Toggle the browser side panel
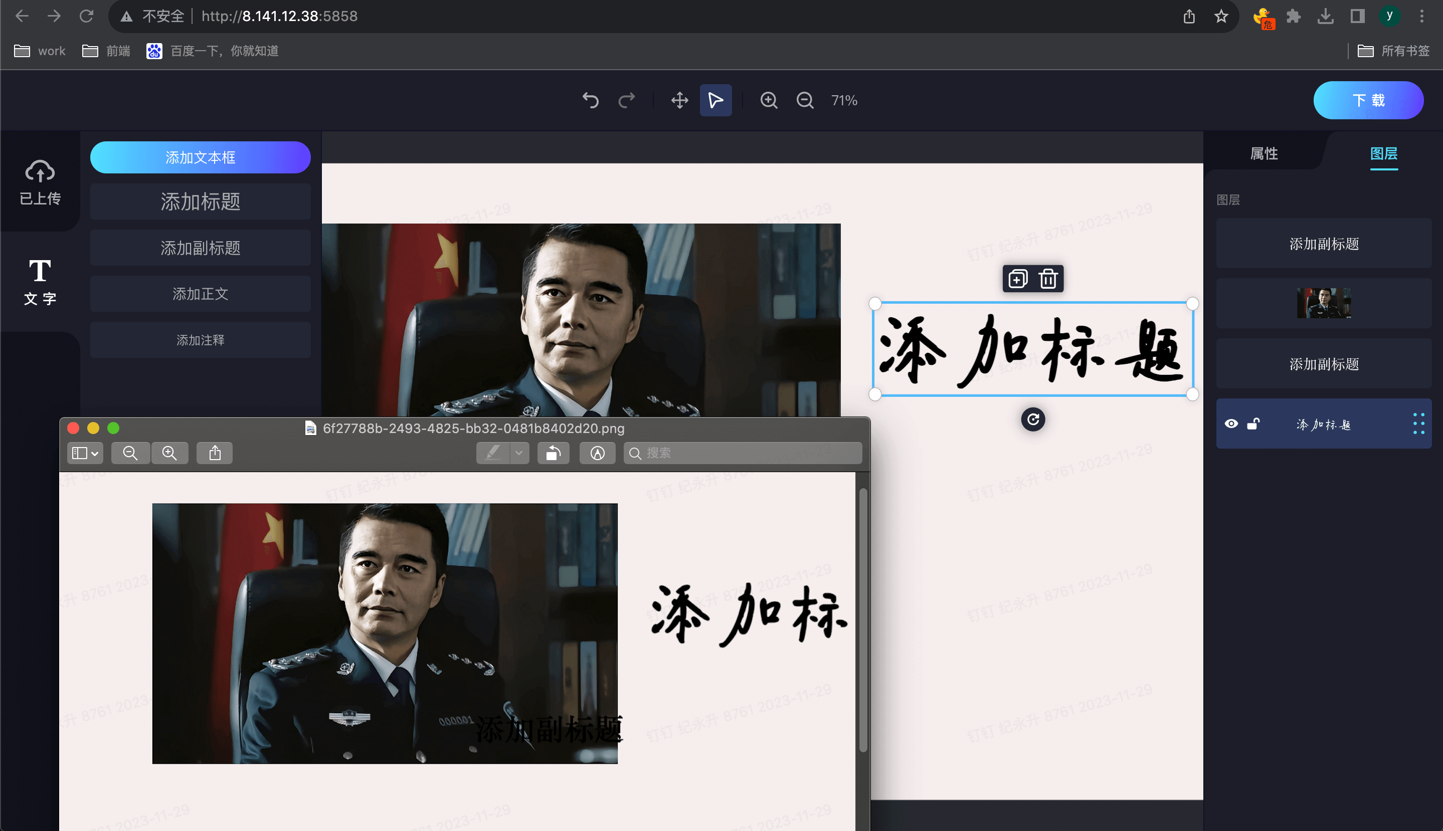The width and height of the screenshot is (1443, 831). tap(1357, 16)
